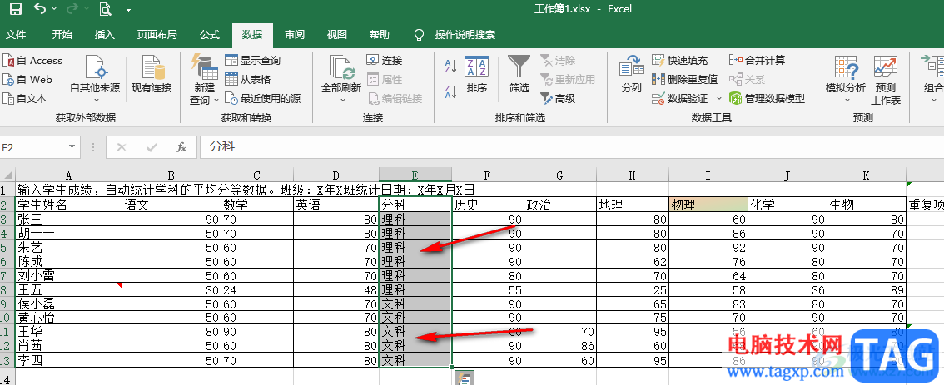Click 快速填充 flash fill
The width and height of the screenshot is (944, 385).
680,61
